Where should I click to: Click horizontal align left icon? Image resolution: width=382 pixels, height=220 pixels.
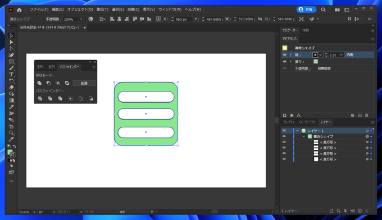click(x=112, y=19)
